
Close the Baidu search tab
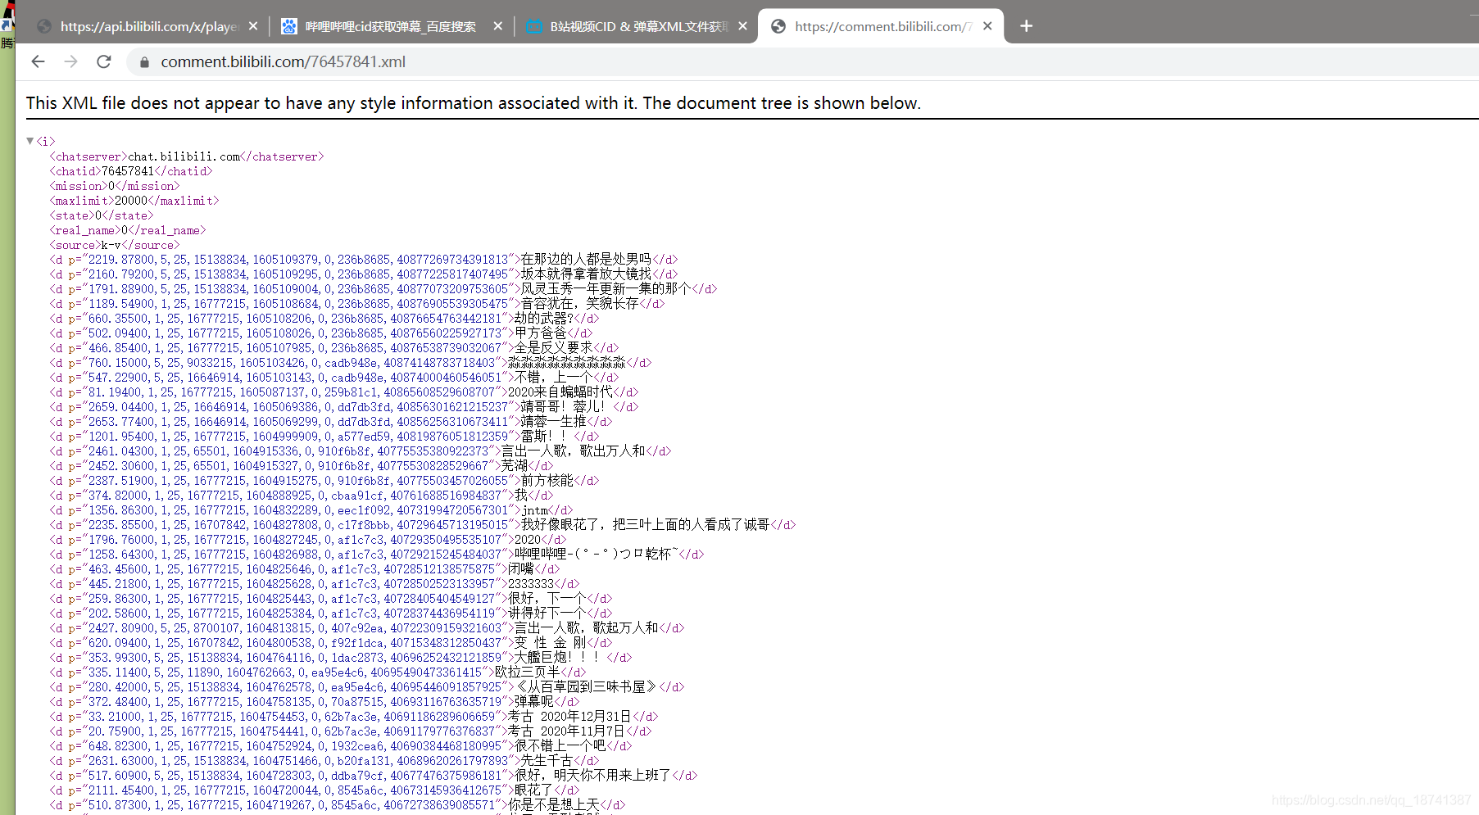[498, 26]
